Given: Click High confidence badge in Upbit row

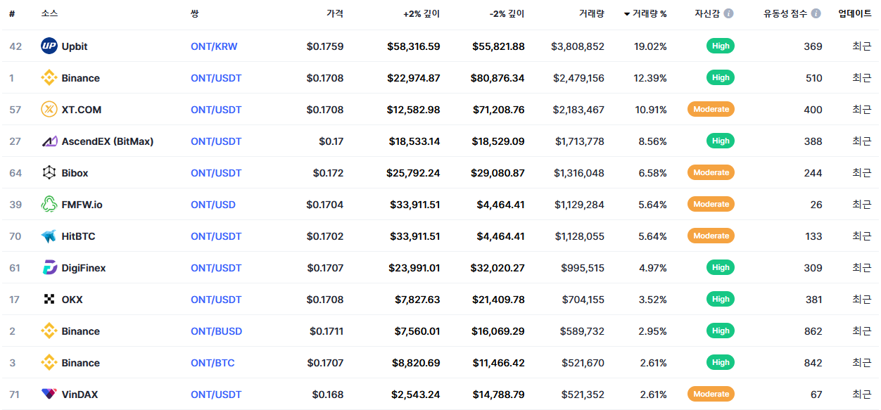Looking at the screenshot, I should point(721,46).
